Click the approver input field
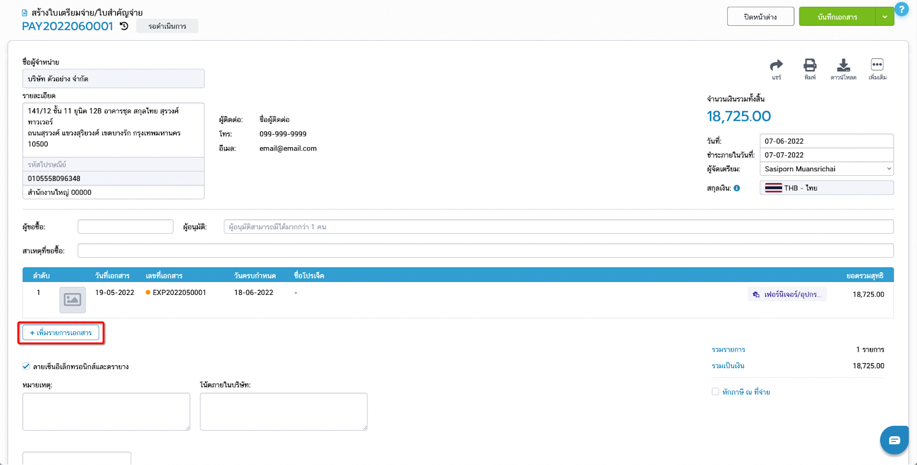This screenshot has width=917, height=465. [558, 227]
